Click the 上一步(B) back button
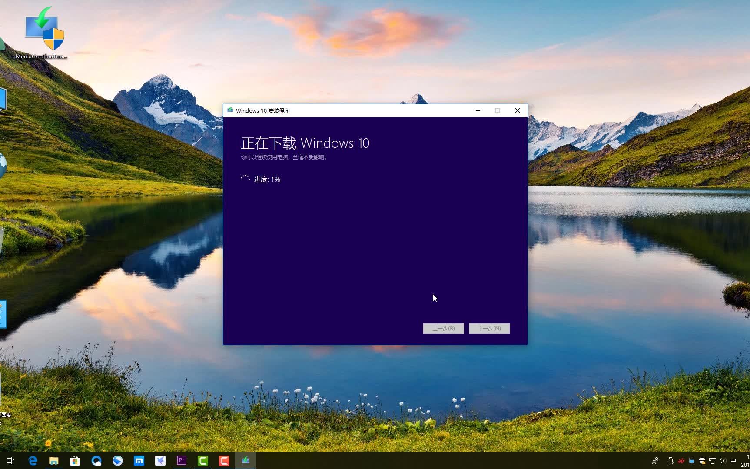750x469 pixels. pyautogui.click(x=444, y=329)
